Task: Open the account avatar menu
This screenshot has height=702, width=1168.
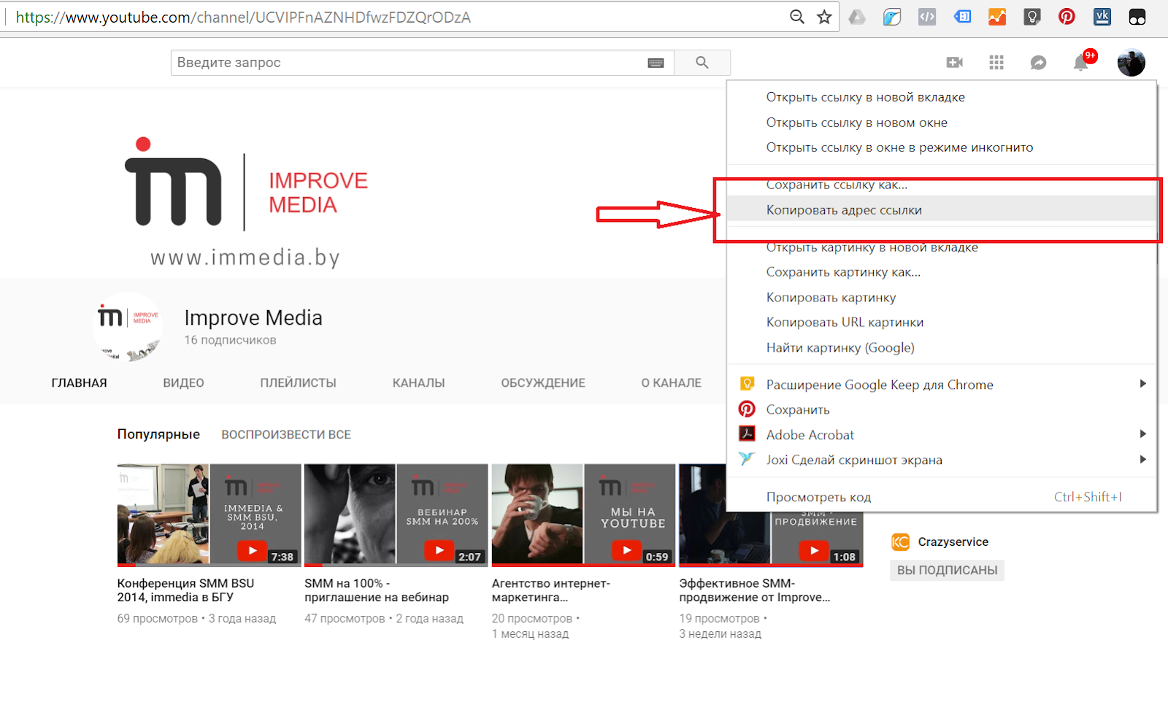Action: (x=1131, y=63)
